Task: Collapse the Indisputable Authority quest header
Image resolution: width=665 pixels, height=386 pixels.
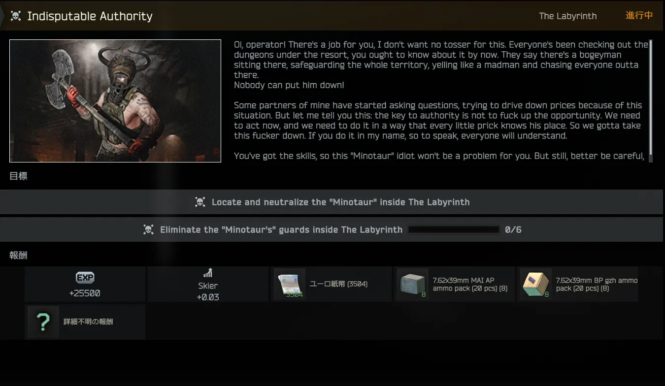Action: (x=332, y=16)
